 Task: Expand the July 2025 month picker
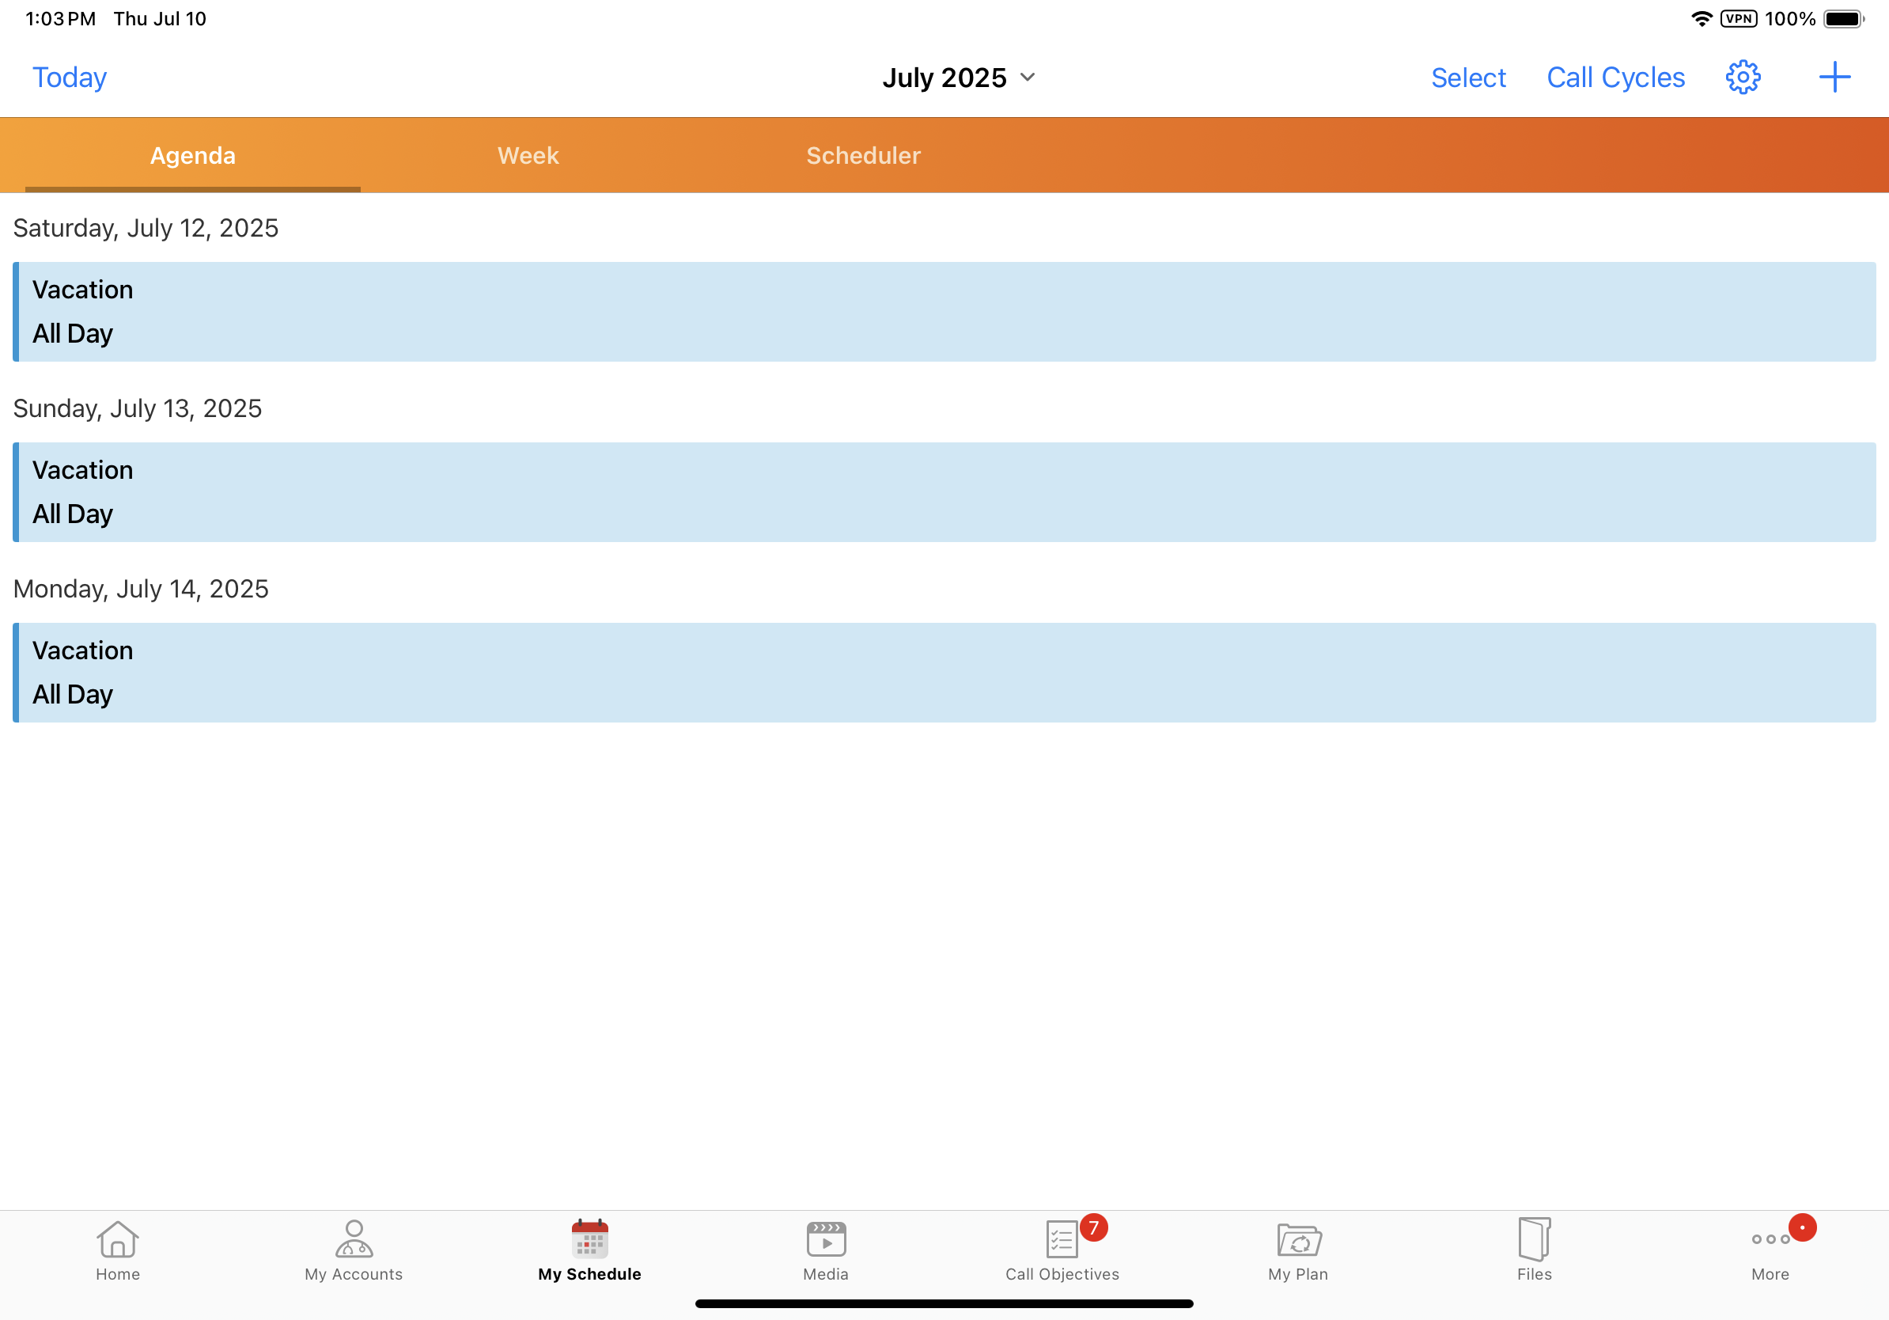coord(959,78)
